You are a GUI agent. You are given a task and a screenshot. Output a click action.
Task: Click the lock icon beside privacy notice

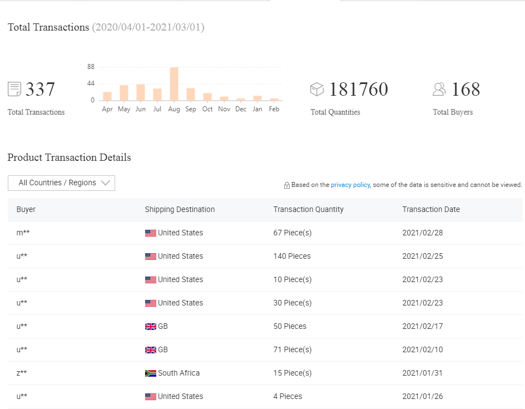pos(287,185)
